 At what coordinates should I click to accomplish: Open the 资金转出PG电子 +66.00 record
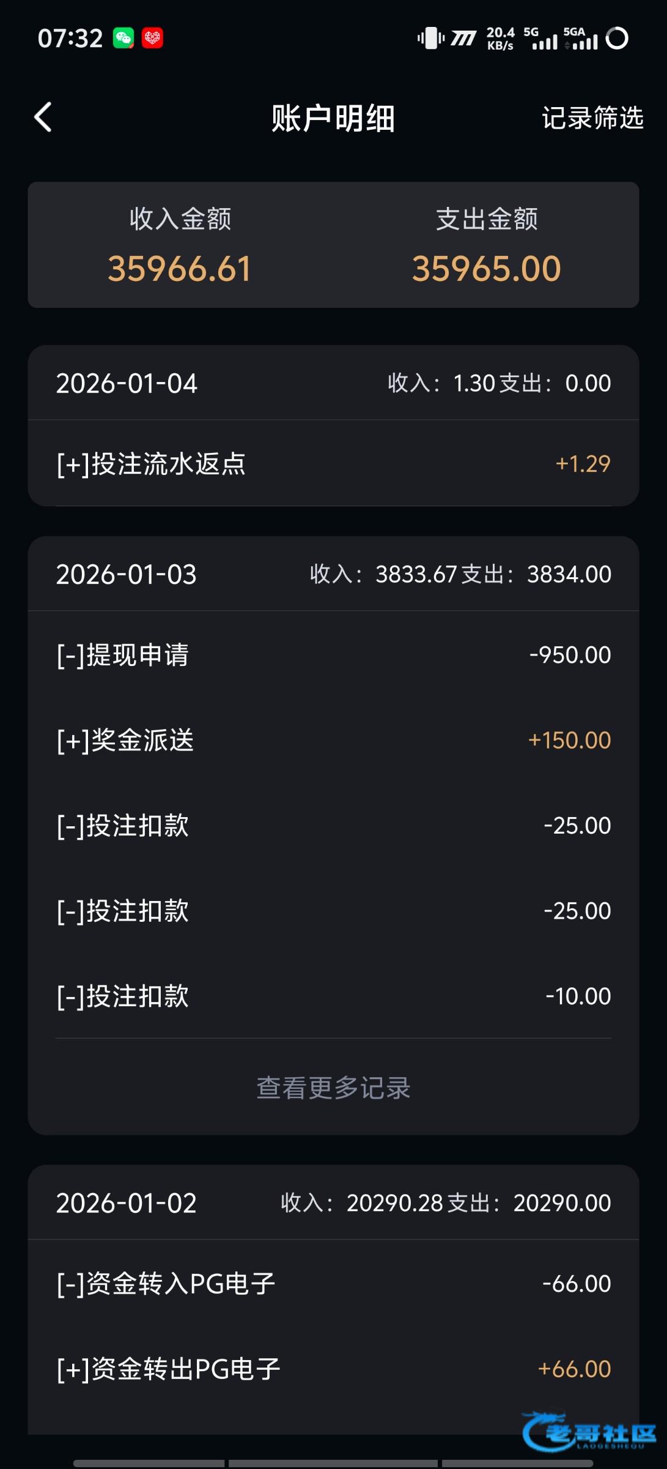(x=333, y=1369)
